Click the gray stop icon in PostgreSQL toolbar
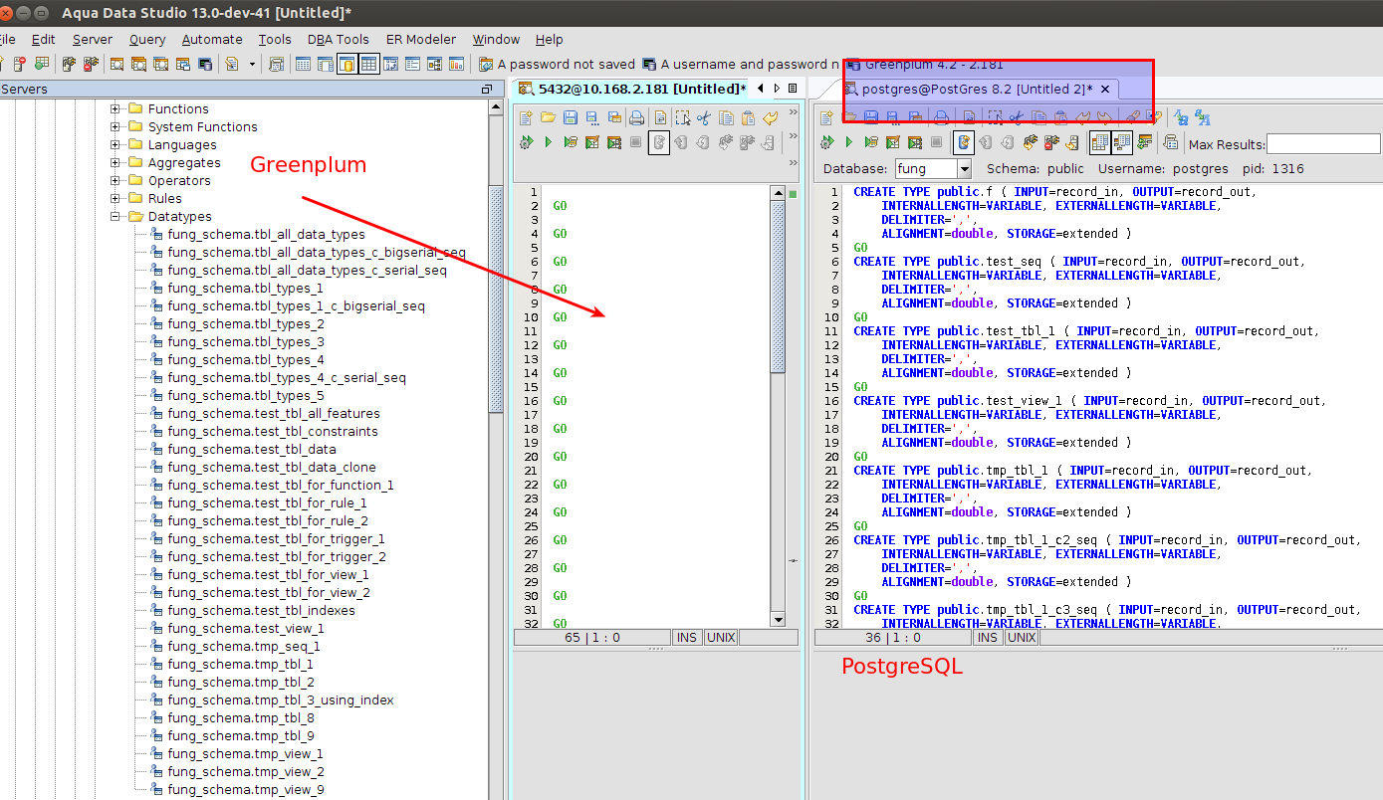Image resolution: width=1383 pixels, height=800 pixels. 937,142
